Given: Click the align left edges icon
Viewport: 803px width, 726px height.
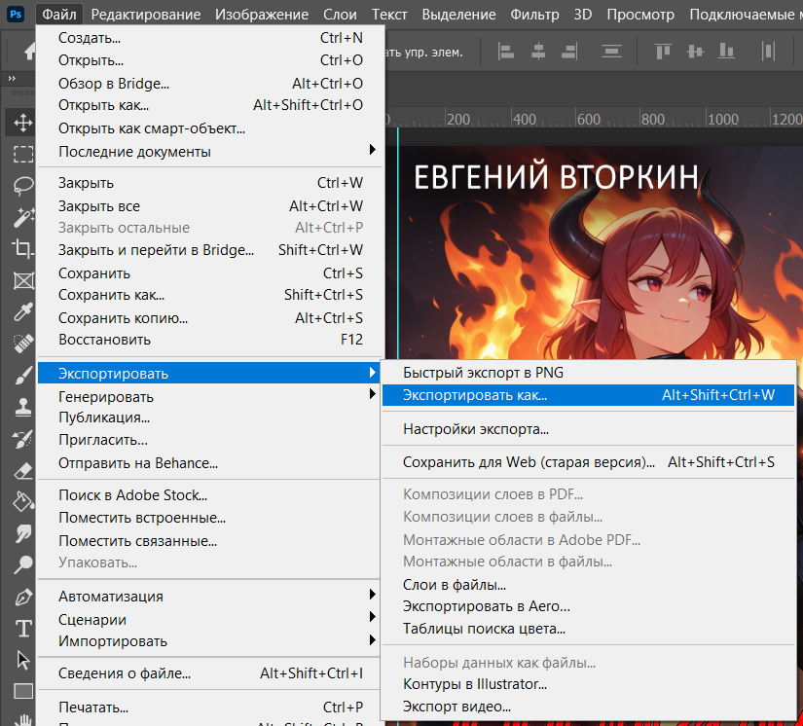Looking at the screenshot, I should (x=506, y=52).
